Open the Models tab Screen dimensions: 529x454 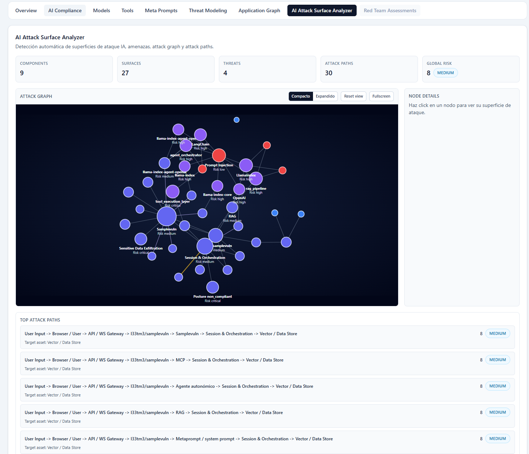(x=101, y=10)
